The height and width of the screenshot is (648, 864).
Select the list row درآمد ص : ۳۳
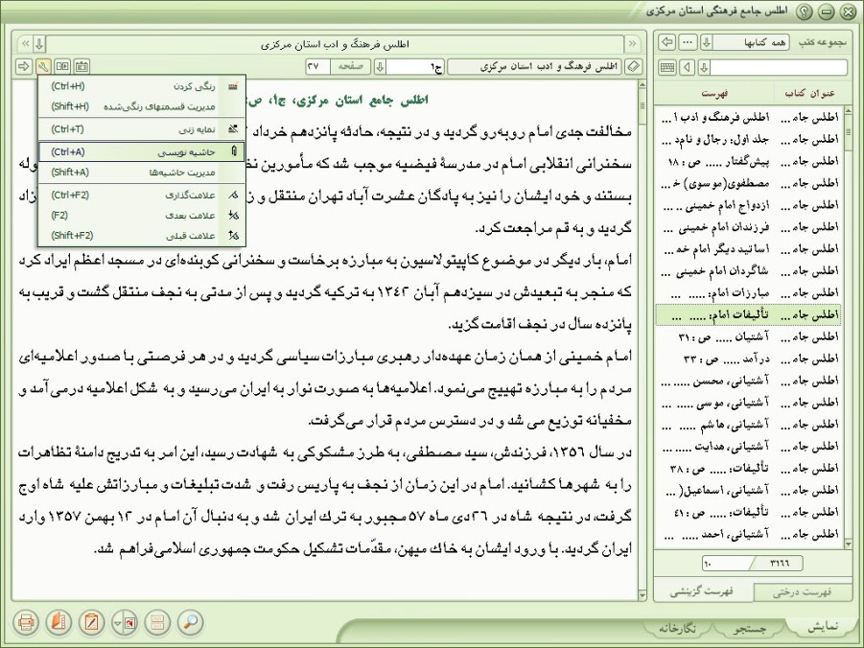[x=749, y=359]
